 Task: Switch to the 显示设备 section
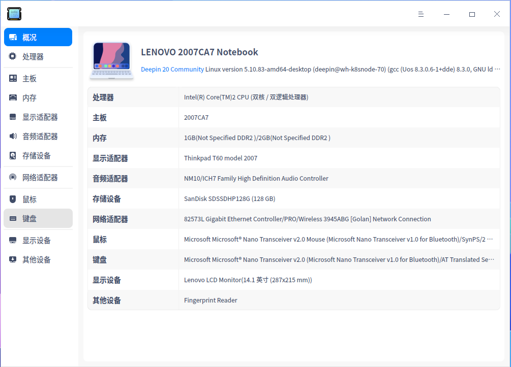click(13, 240)
